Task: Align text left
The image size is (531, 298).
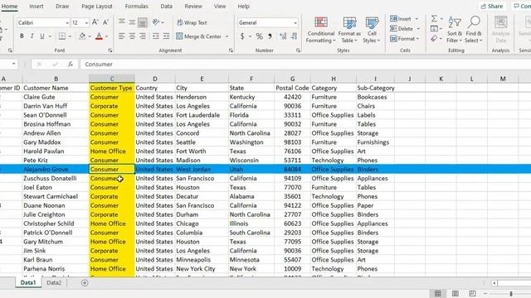Action: point(122,36)
